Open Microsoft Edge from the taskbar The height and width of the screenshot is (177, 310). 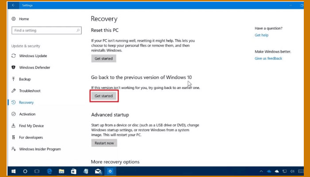pos(49,171)
